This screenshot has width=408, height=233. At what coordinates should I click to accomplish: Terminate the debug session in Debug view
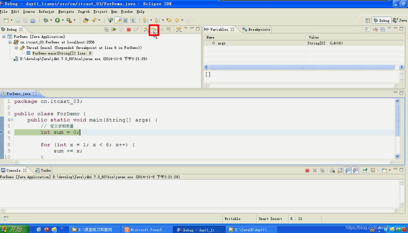pyautogui.click(x=129, y=29)
